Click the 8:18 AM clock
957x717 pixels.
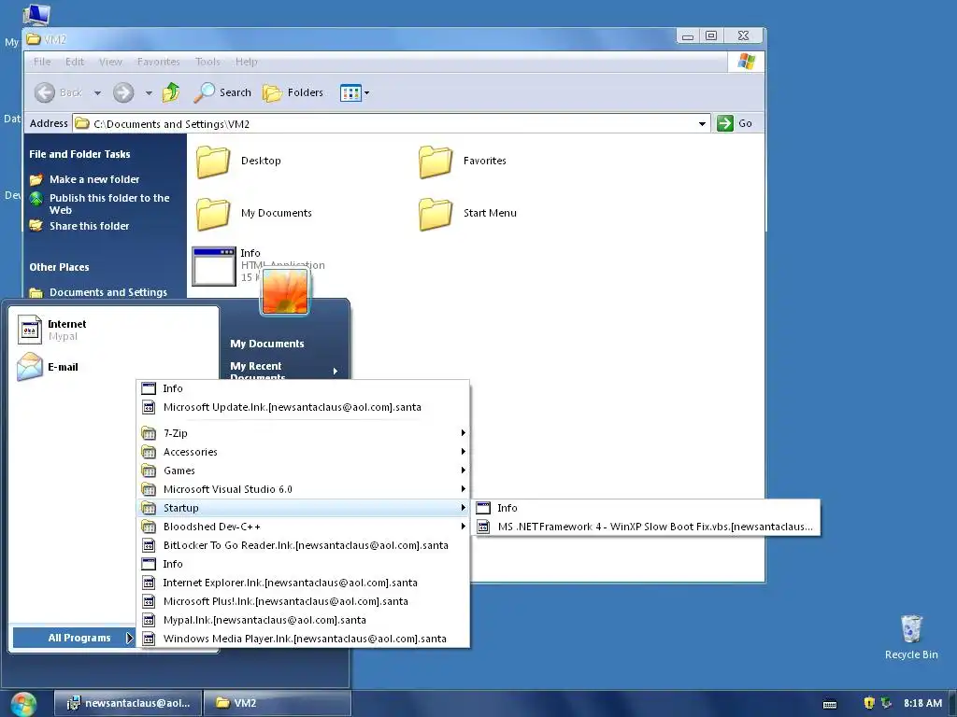click(x=922, y=703)
